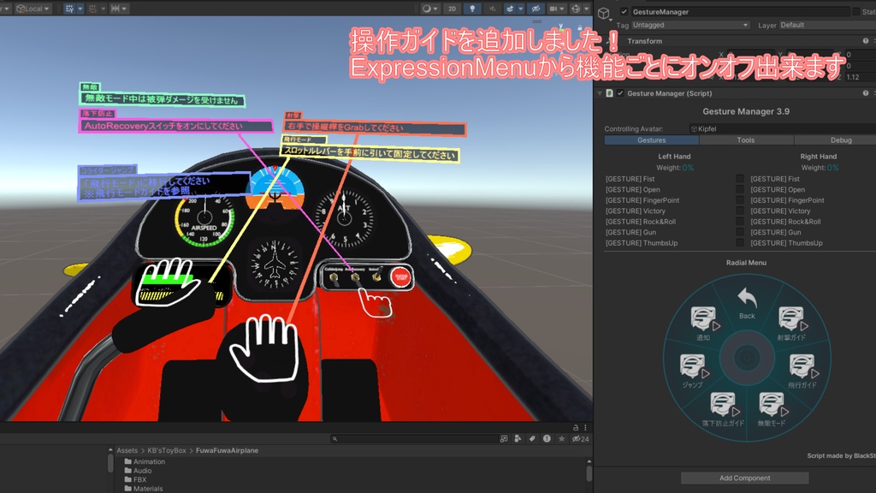Toggle the 2D scene view button
This screenshot has height=493, width=876.
452,9
